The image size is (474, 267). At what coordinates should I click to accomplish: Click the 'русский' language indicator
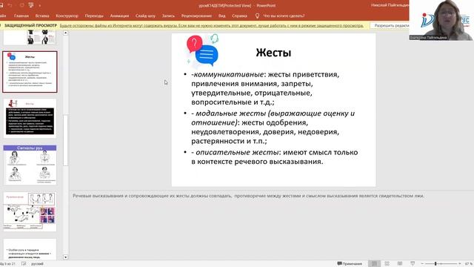37,264
